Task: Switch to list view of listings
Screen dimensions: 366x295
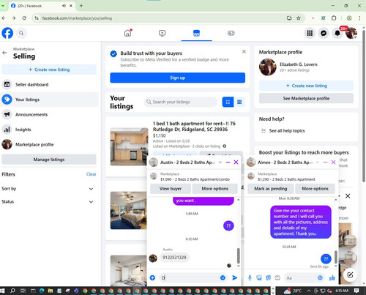Action: tap(228, 102)
